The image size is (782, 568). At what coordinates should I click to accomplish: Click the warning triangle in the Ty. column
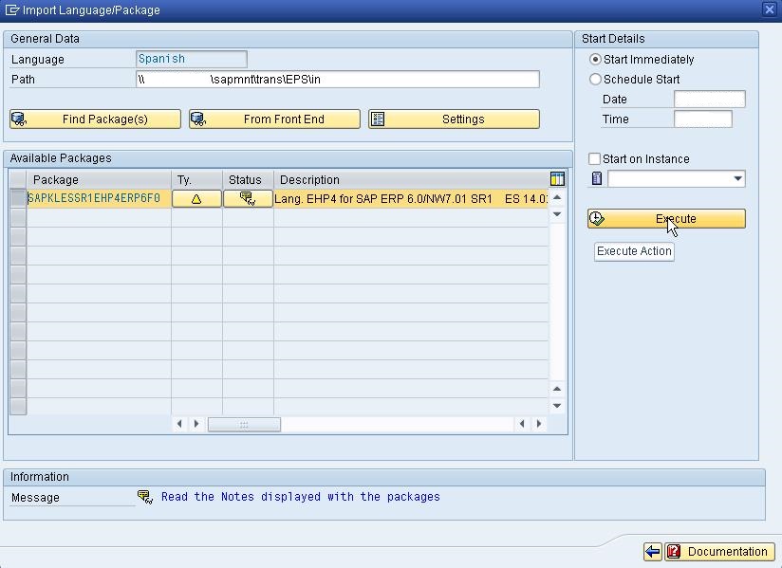[x=195, y=198]
